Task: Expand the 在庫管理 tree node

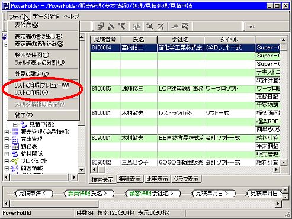Action: [7, 139]
